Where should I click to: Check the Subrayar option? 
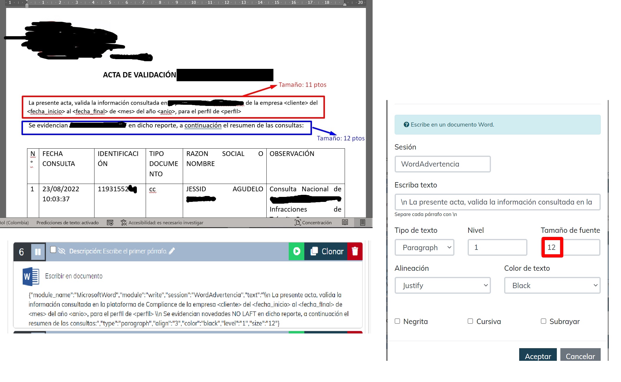(543, 321)
